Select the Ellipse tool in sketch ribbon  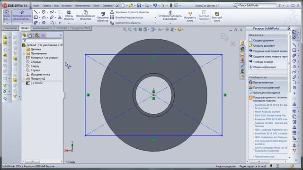[52, 17]
